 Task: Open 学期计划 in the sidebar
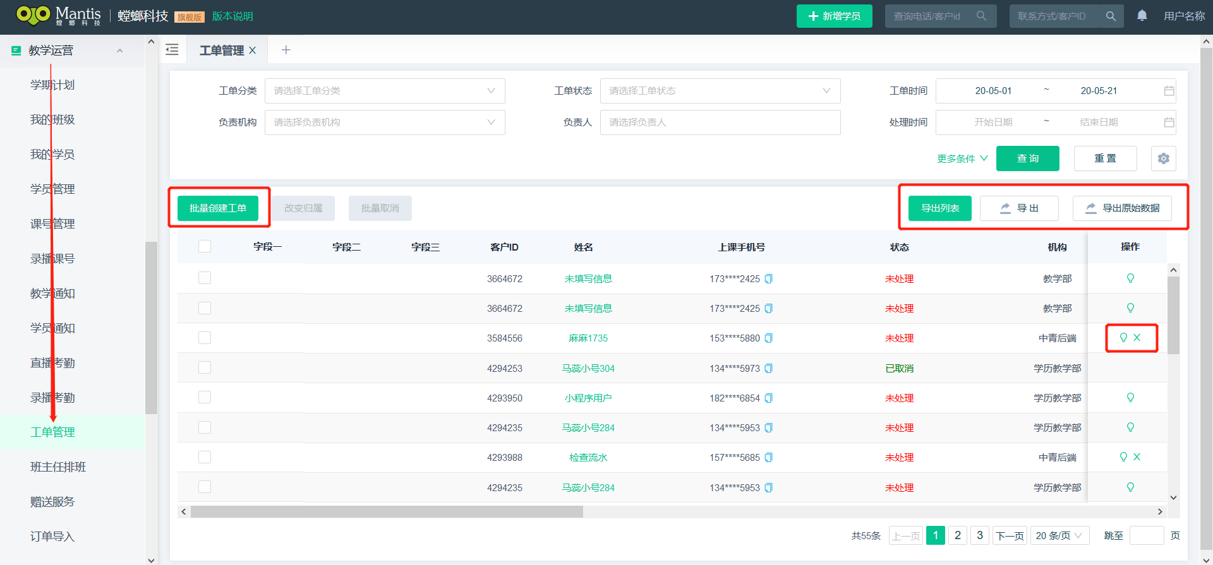(52, 85)
